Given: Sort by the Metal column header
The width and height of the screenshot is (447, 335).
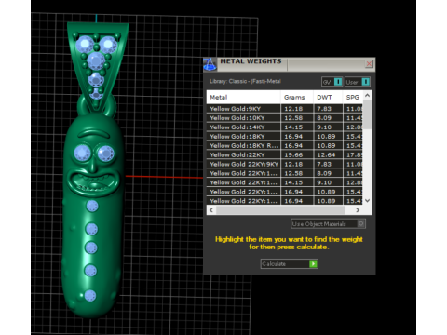Looking at the screenshot, I should 243,97.
